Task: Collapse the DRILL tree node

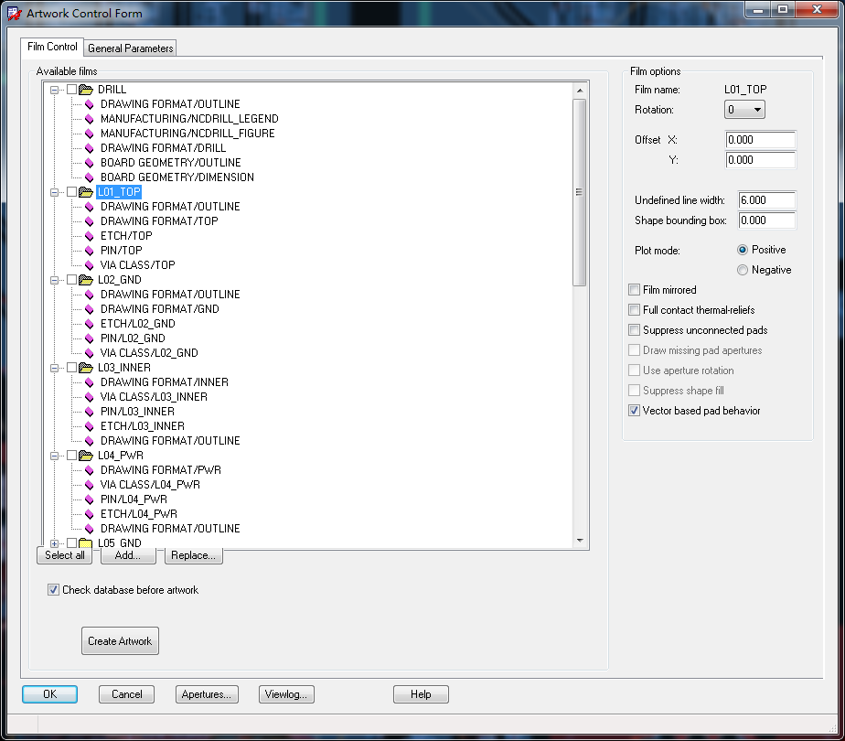Action: coord(55,90)
